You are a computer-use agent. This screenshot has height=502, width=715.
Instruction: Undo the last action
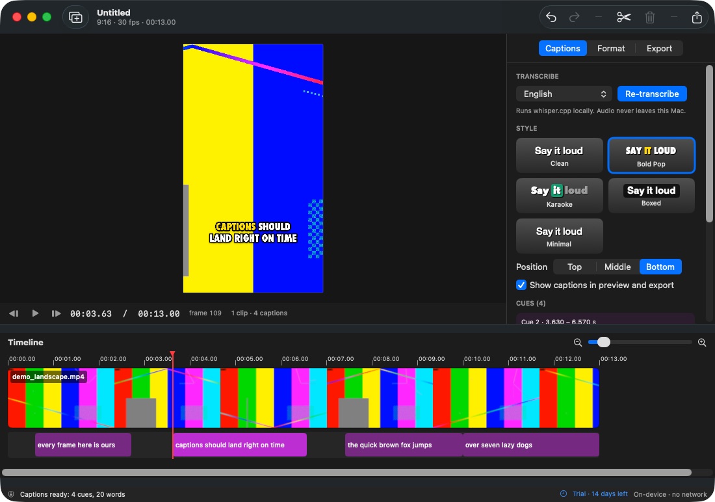tap(551, 18)
